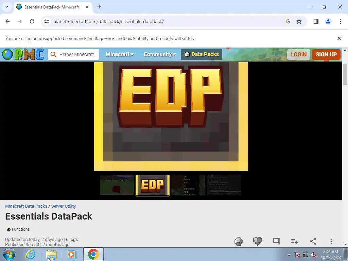Open the 6 logs link

pyautogui.click(x=72, y=240)
